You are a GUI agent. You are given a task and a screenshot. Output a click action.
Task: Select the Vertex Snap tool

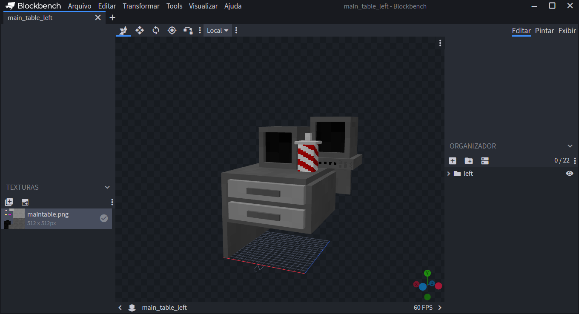(188, 30)
